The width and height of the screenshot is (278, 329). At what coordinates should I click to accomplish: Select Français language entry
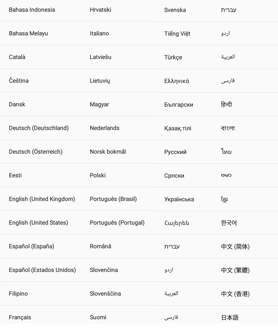click(x=20, y=317)
